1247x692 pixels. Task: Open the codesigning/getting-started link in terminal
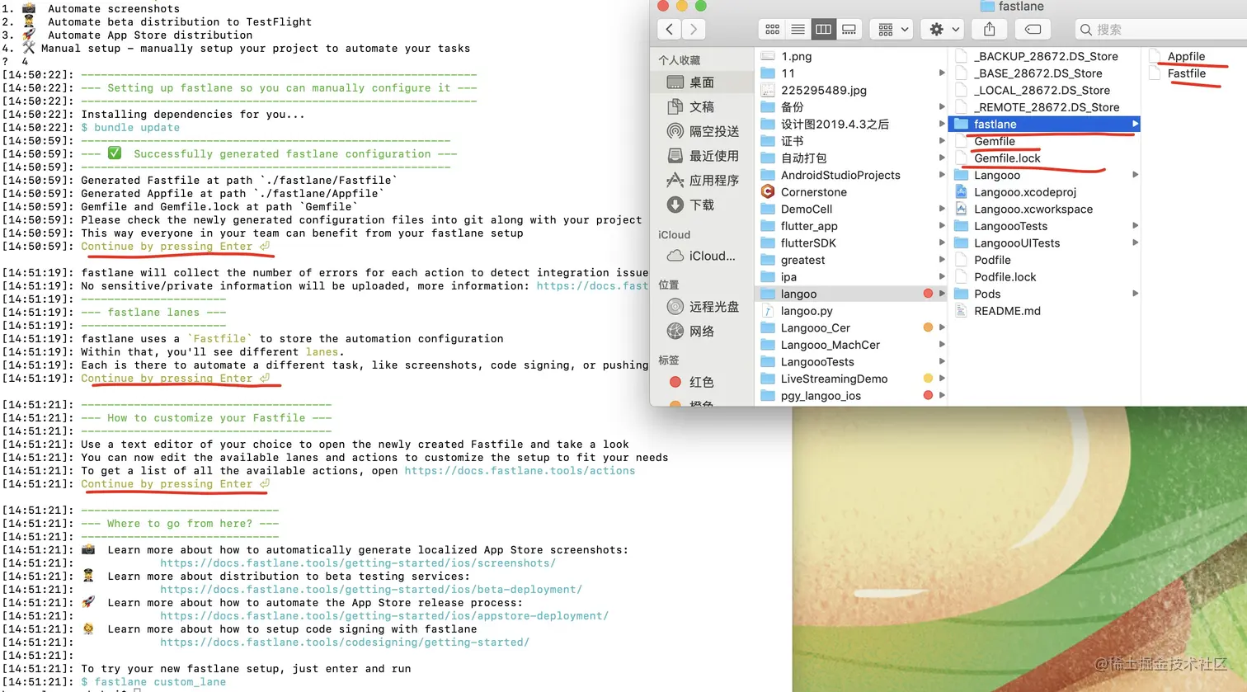[x=345, y=643]
